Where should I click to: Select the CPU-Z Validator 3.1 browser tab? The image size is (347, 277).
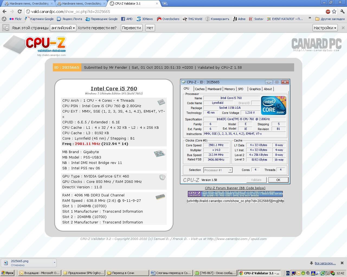(134, 4)
